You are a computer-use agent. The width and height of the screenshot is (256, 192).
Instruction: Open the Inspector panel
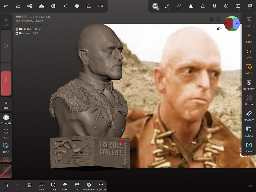[x=101, y=187]
